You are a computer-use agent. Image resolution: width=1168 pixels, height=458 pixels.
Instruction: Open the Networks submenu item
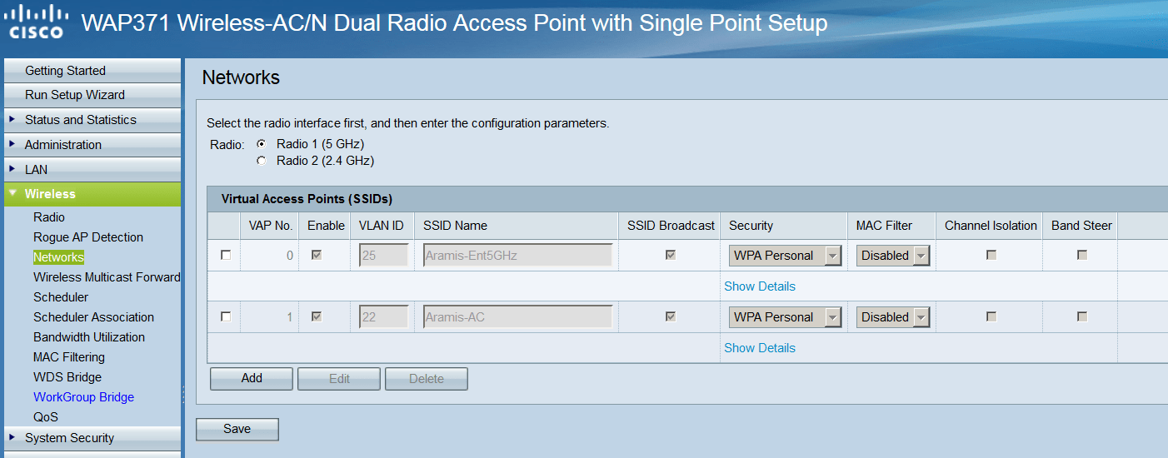59,257
